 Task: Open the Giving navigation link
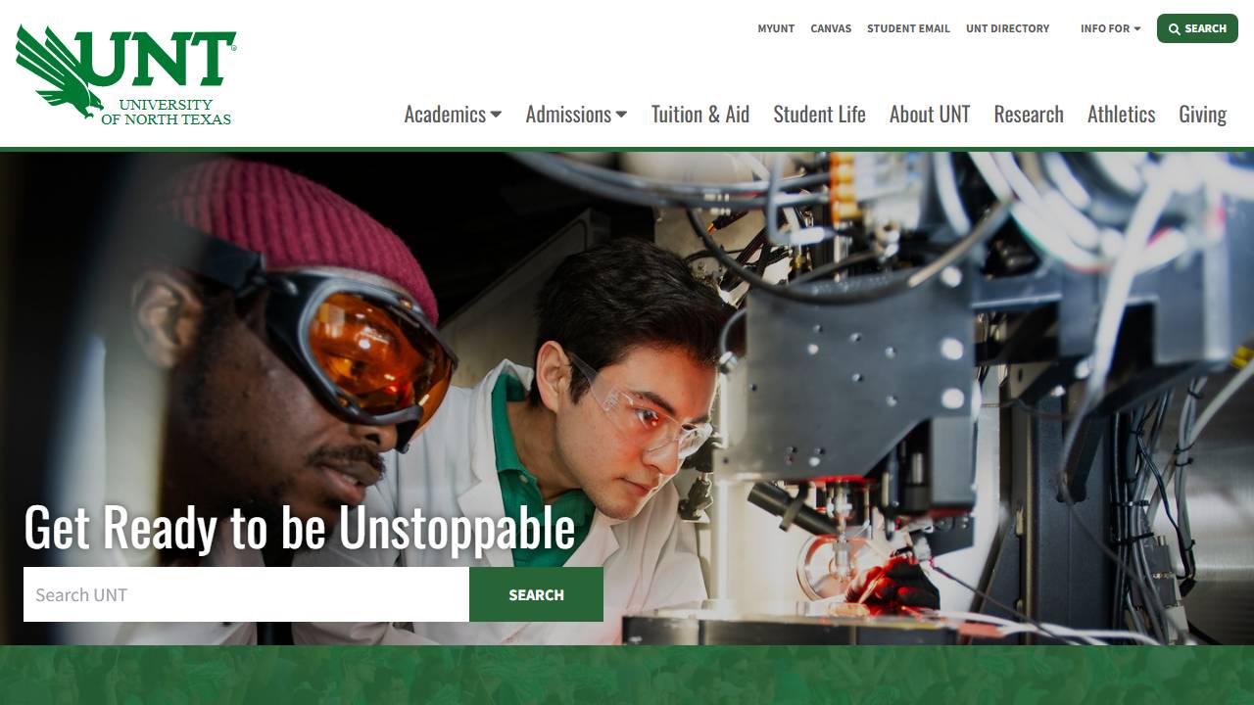point(1202,115)
